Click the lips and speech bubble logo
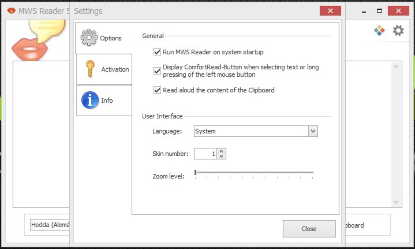The image size is (415, 249). 39,40
